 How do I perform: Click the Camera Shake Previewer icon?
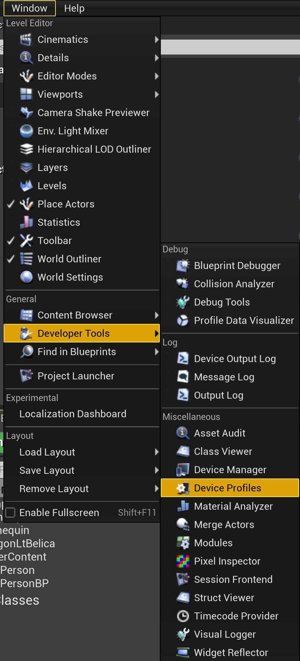point(26,113)
